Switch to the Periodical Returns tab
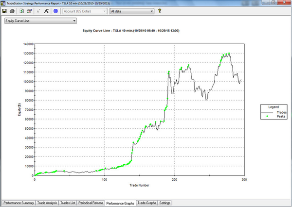This screenshot has width=292, height=207. (x=91, y=203)
